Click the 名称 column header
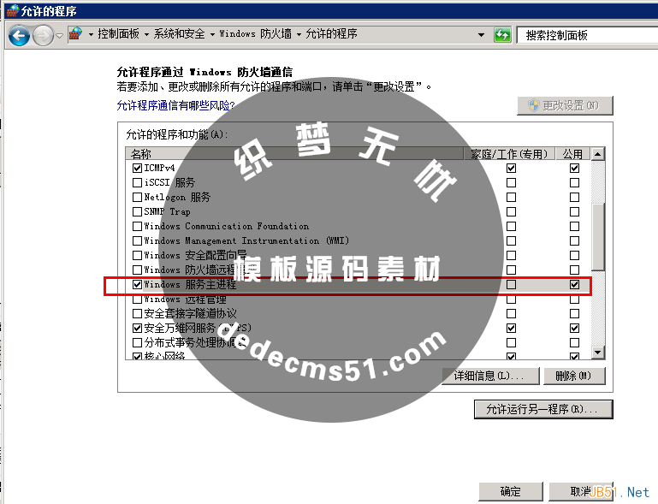This screenshot has width=658, height=504. click(x=294, y=153)
